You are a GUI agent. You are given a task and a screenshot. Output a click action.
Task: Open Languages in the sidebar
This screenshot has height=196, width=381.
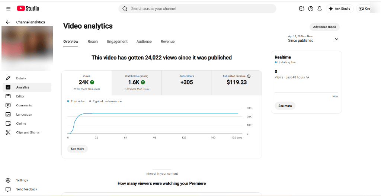[24, 115]
